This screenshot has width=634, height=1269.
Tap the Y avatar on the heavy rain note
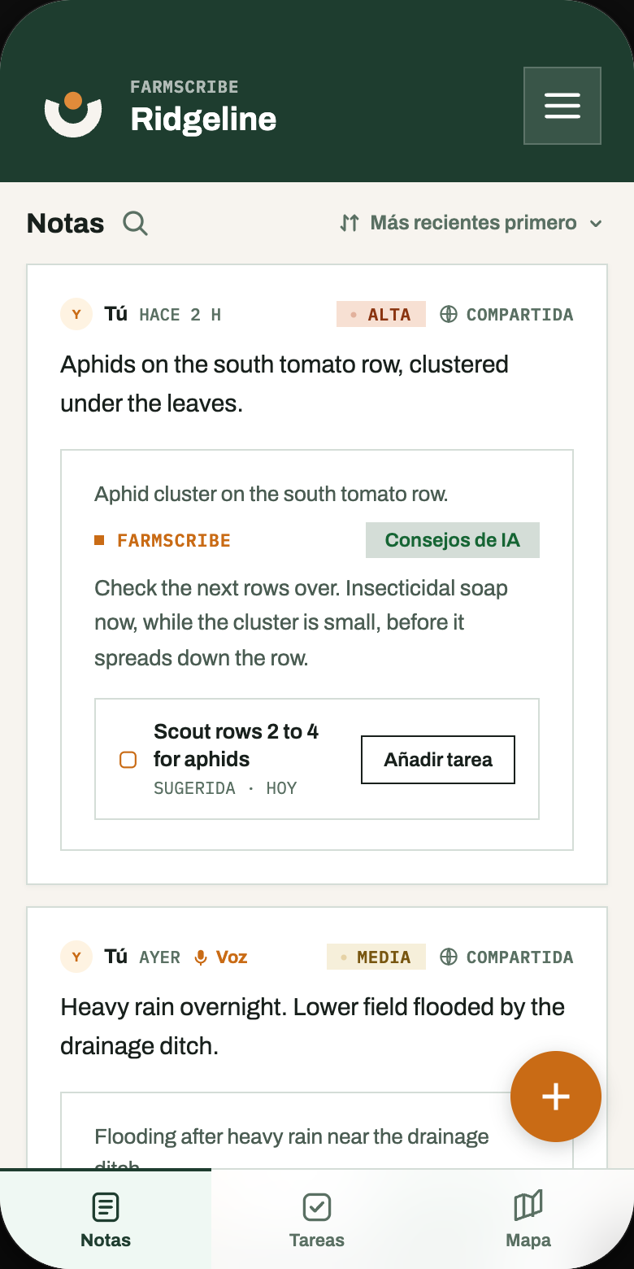tap(76, 957)
